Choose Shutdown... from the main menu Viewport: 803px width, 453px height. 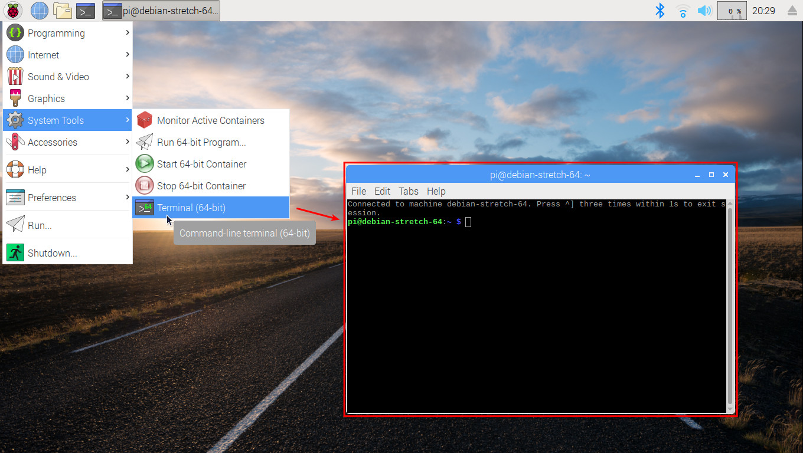coord(67,253)
